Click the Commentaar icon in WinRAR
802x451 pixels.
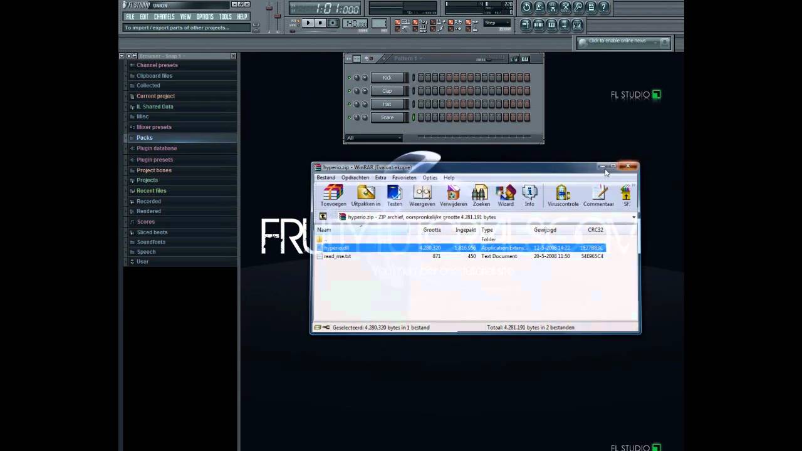[x=598, y=195]
